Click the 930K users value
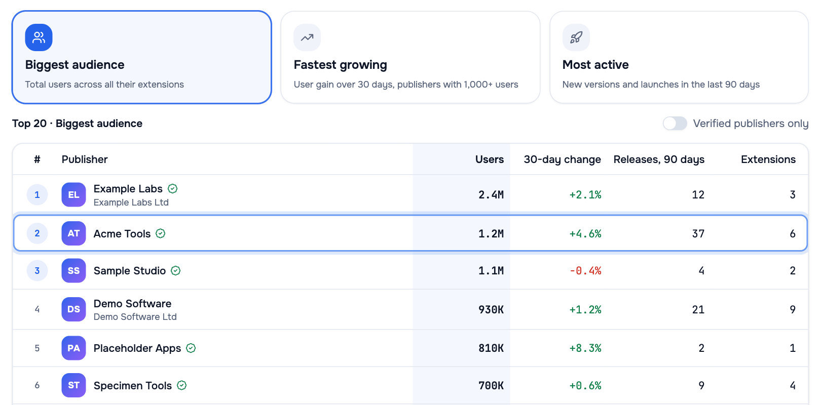Screen dimensions: 821x405 (x=491, y=309)
